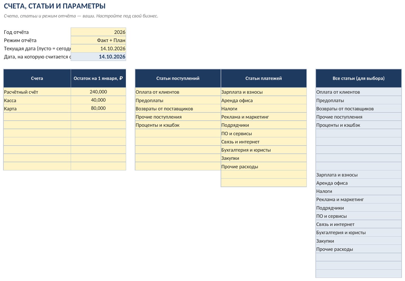Click the bold blue calculated date 14.10.2026
The width and height of the screenshot is (405, 281).
98,56
